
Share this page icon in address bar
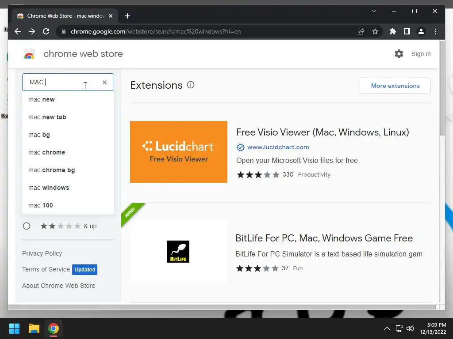(361, 31)
